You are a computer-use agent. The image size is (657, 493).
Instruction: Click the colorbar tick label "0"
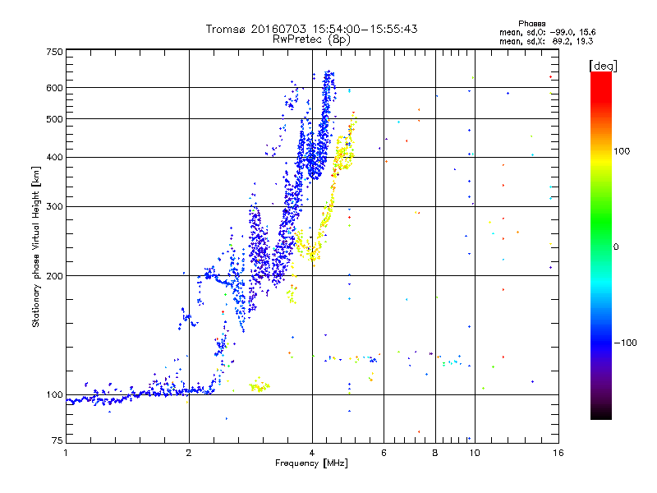616,246
